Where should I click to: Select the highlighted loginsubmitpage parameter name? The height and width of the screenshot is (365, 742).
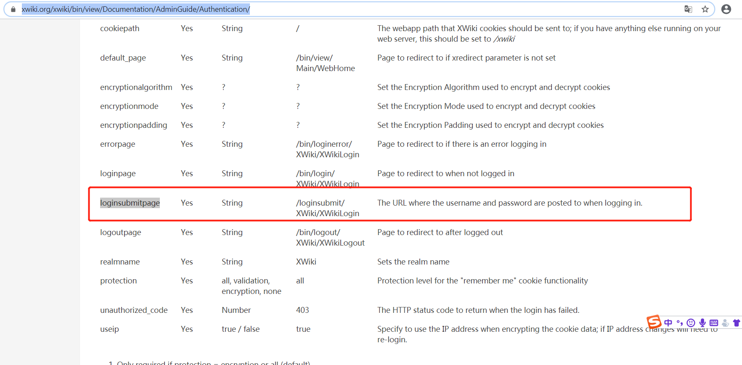point(130,203)
